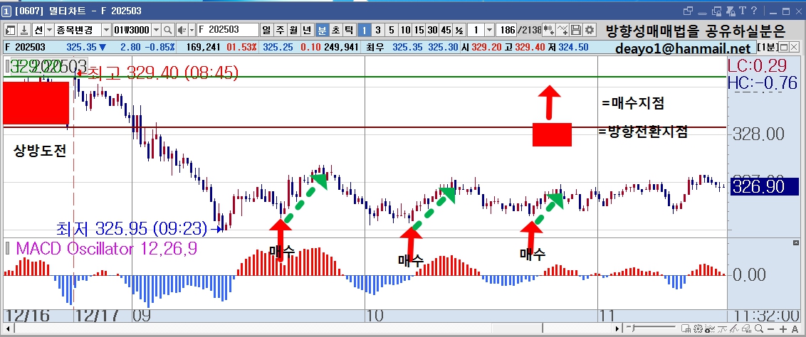
Task: Click the add line indicator icon
Action: click(x=563, y=30)
